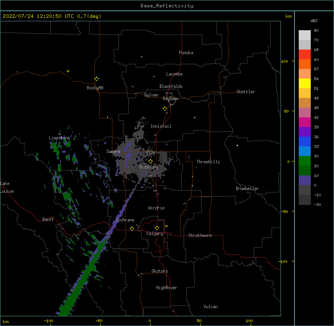Click the -50 tick on the vertical axis
Viewport: 334px width, 326px height.
tap(284, 211)
